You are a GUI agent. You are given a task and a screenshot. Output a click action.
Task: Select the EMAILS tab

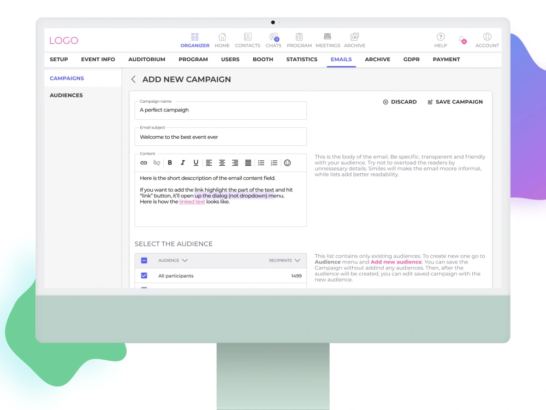pyautogui.click(x=341, y=59)
